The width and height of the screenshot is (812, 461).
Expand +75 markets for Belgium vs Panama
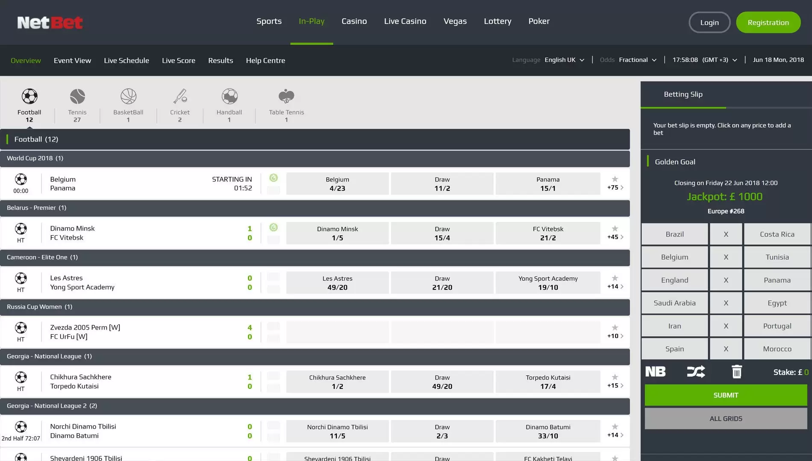coord(615,187)
